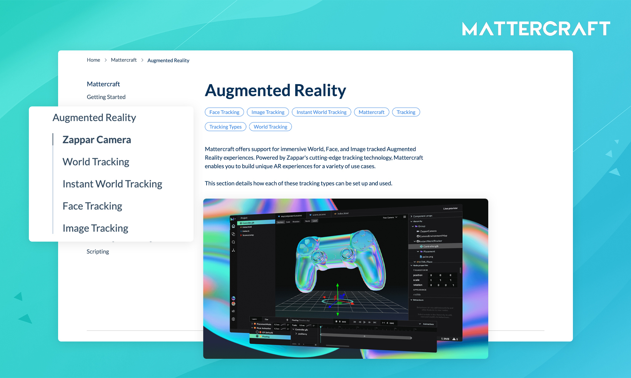
Task: Collapse the Group node in Hierarchy
Action: [x=413, y=226]
